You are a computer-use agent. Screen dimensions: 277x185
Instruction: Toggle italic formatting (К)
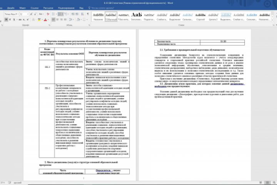coord(10,20)
